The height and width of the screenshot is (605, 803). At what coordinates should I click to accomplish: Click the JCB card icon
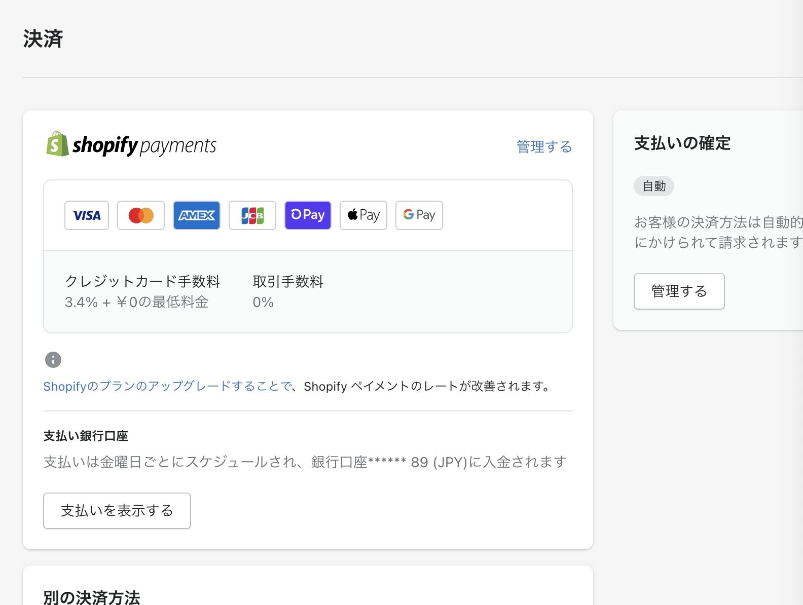(x=252, y=215)
